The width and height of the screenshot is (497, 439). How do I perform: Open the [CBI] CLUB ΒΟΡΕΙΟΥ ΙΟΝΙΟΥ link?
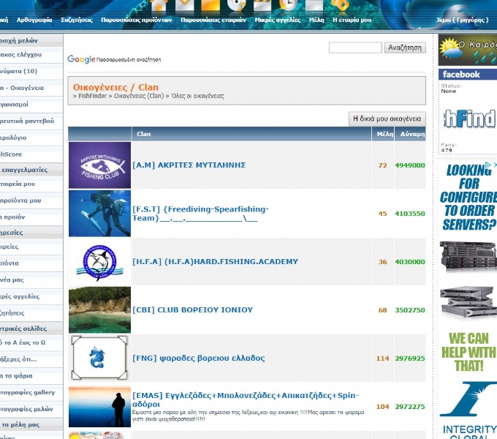192,310
